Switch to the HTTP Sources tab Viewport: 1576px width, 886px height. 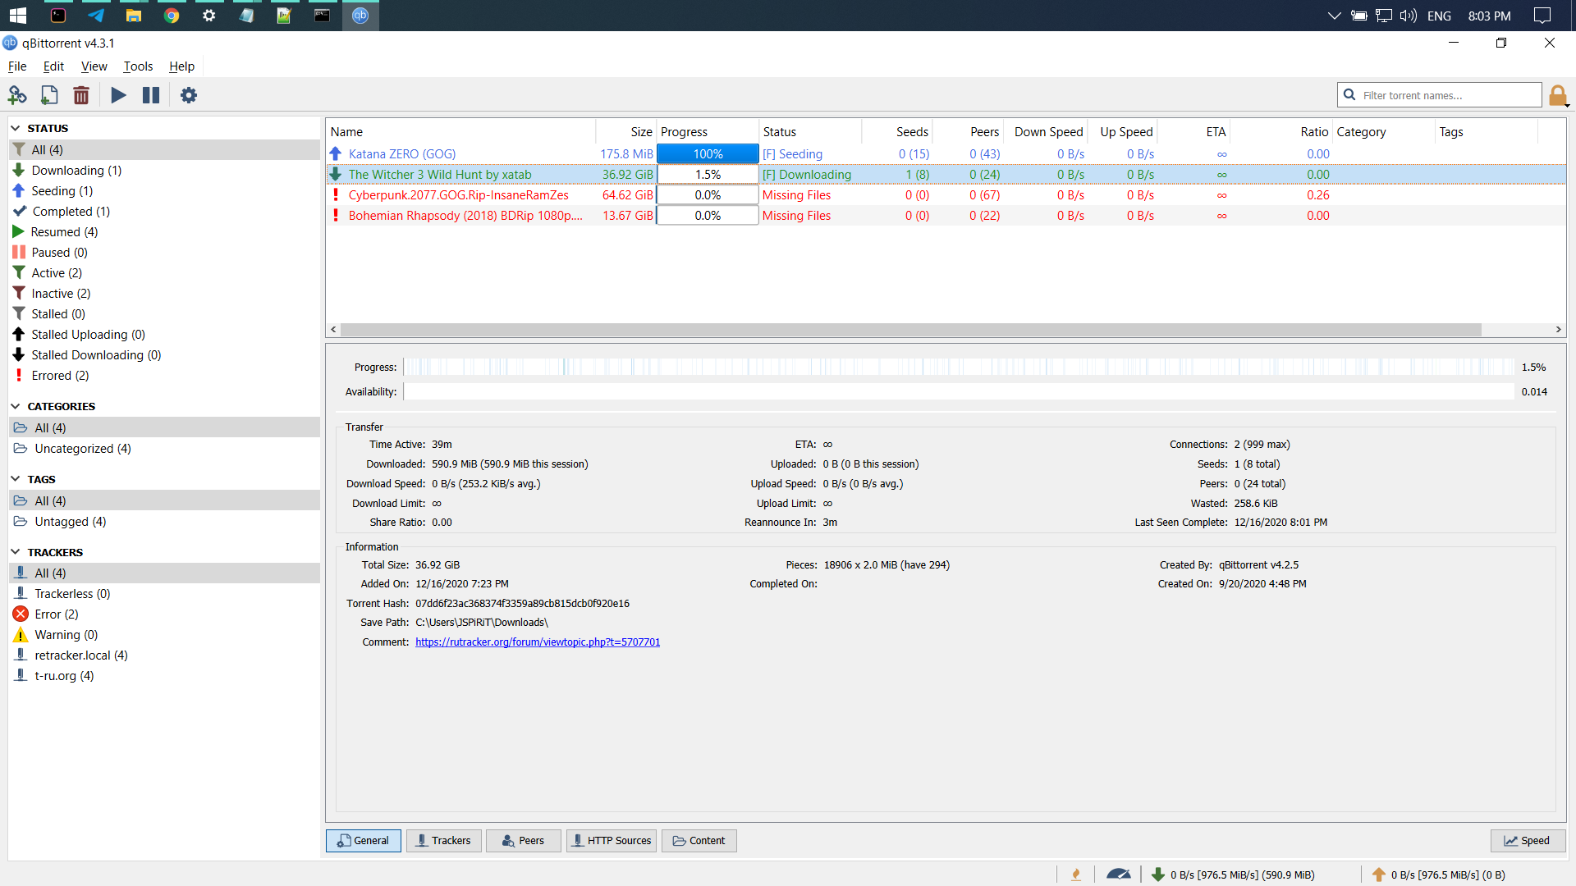(x=612, y=840)
